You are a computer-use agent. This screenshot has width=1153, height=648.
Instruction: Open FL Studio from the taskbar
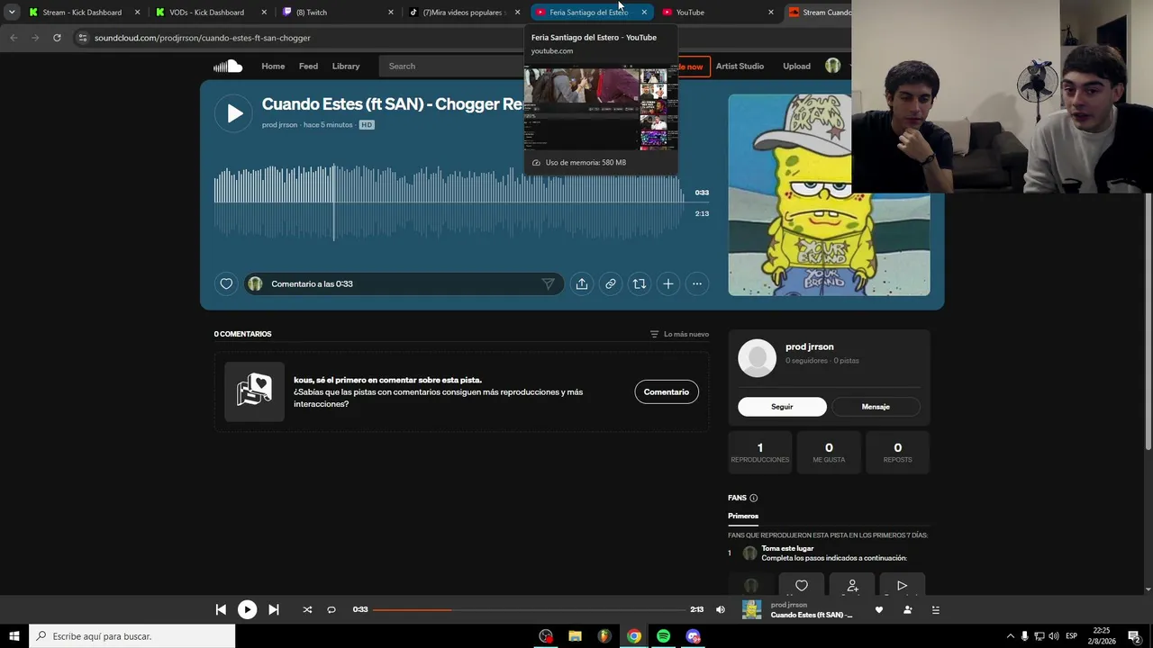coord(604,636)
